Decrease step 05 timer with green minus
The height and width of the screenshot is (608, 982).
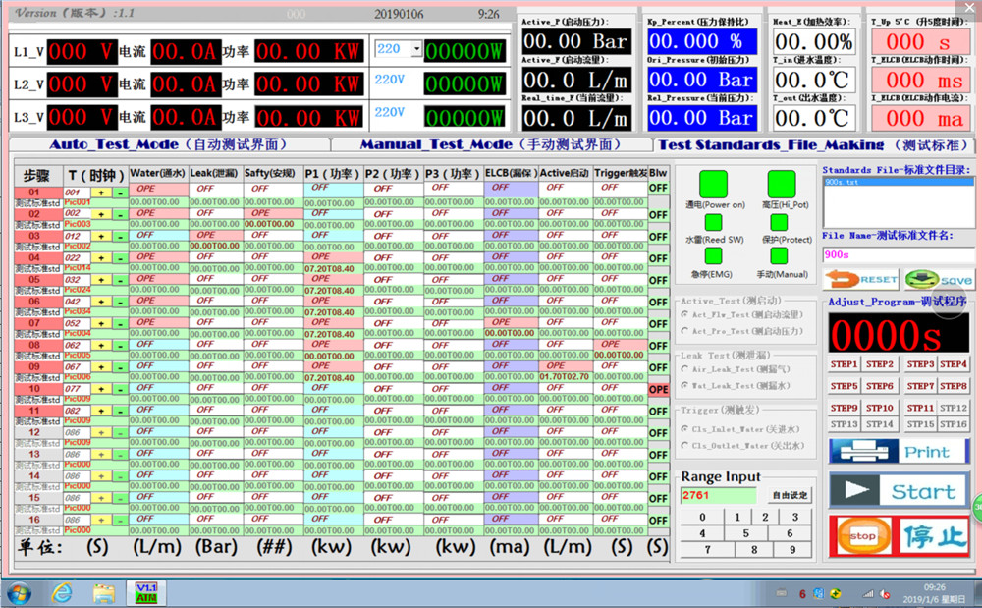120,280
